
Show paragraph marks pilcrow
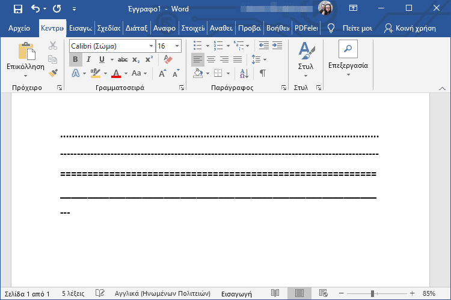pos(263,73)
